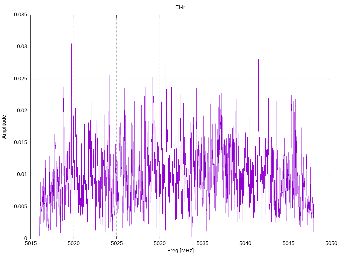Click the 0.015 y-axis tick label
This screenshot has width=340, height=255.
pyautogui.click(x=21, y=142)
